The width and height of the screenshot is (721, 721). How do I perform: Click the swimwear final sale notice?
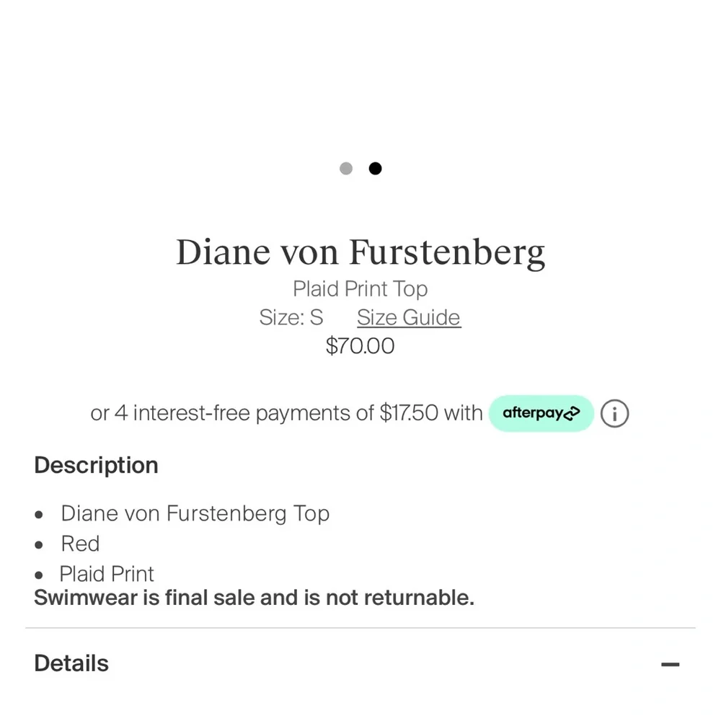pyautogui.click(x=254, y=597)
